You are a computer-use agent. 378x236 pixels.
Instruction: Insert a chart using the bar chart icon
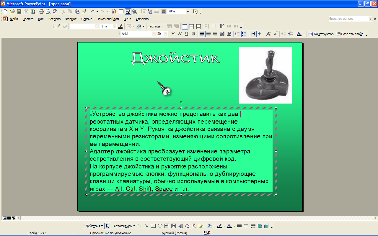click(x=114, y=12)
